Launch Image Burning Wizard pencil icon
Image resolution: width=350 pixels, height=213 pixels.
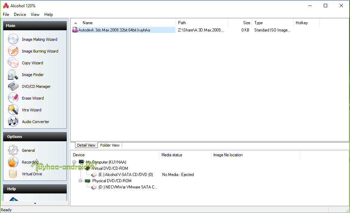(x=13, y=51)
